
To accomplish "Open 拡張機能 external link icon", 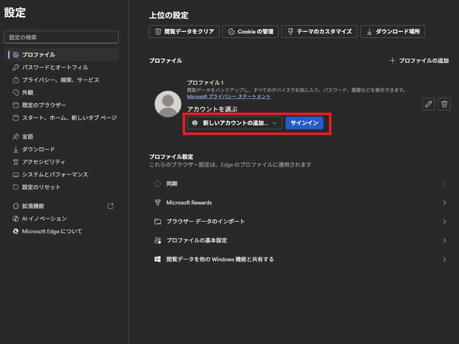I will (110, 206).
